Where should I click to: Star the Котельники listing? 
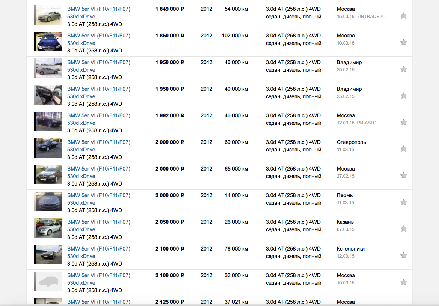403,255
